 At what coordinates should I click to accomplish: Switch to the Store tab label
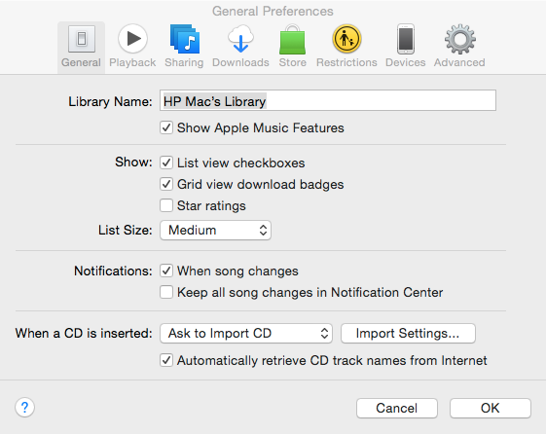(293, 62)
